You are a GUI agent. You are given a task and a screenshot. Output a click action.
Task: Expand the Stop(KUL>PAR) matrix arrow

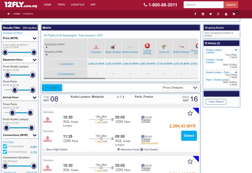pos(47,55)
